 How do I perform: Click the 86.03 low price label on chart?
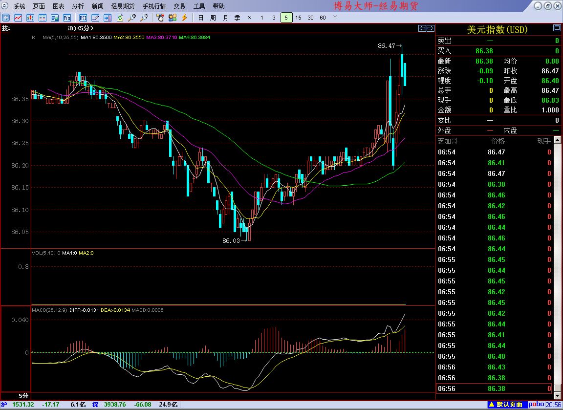pyautogui.click(x=231, y=240)
